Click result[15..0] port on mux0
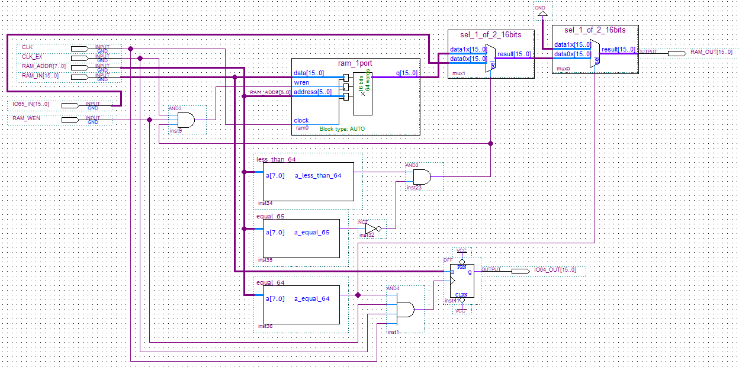Screen dimensions: 739x367 point(618,50)
